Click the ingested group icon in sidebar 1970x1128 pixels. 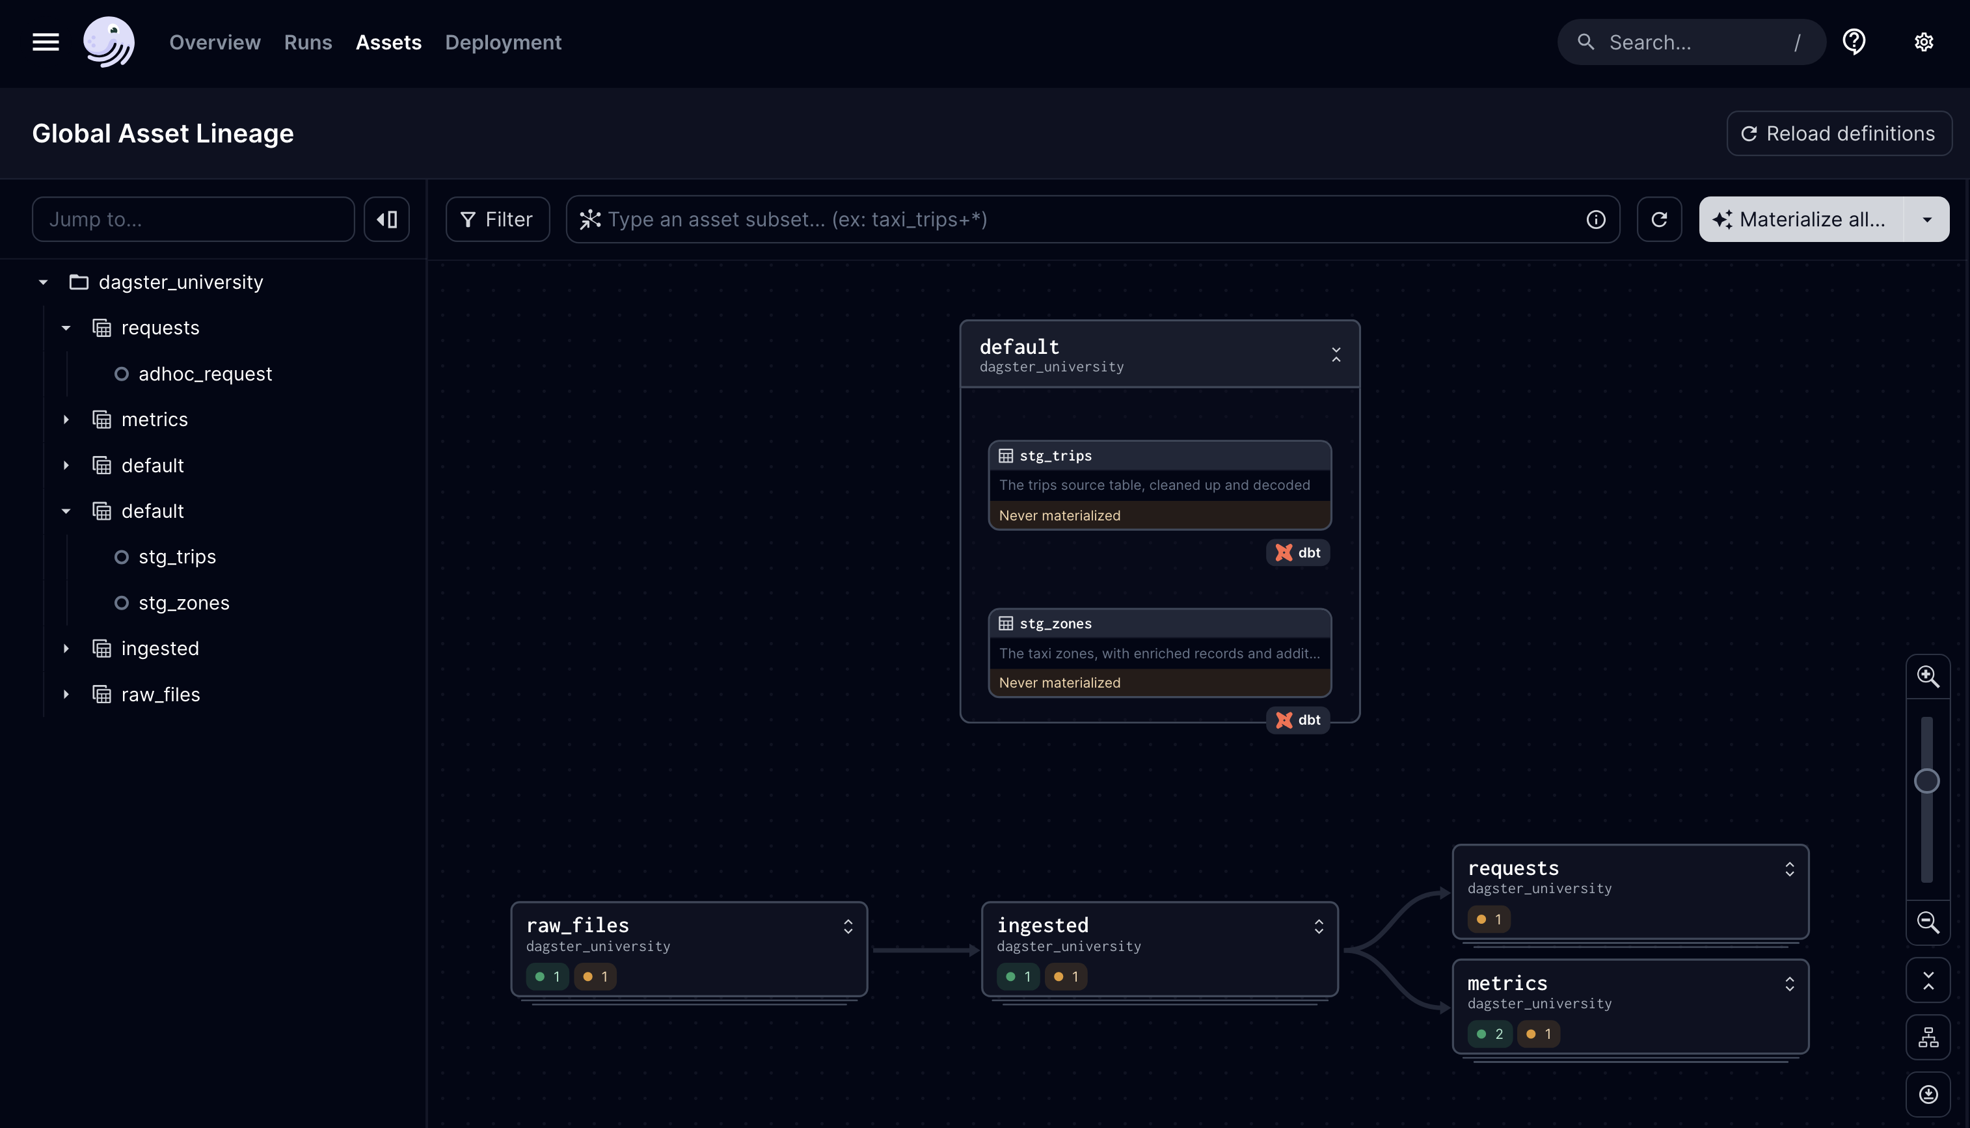tap(101, 649)
